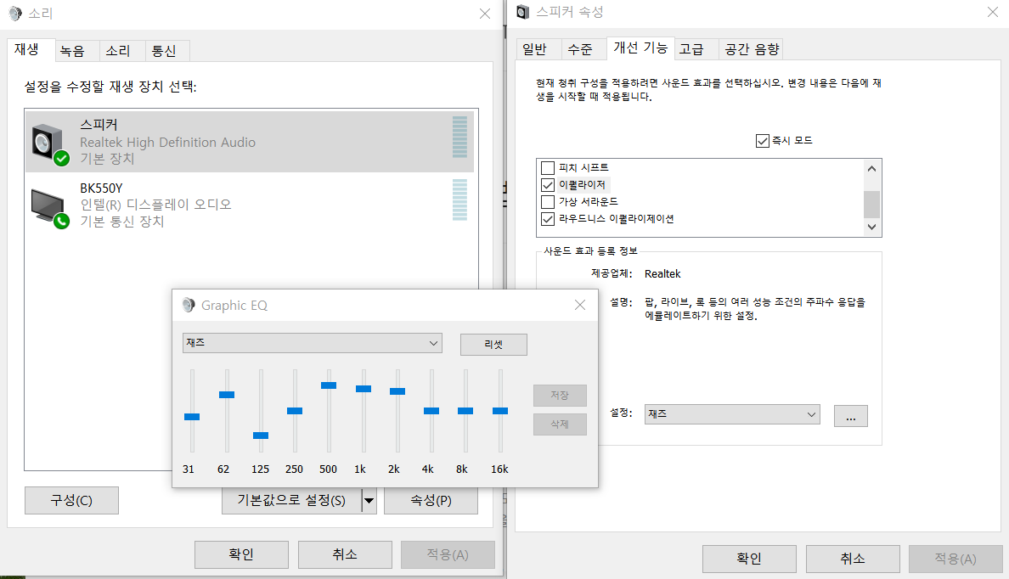Click the 1k EQ slider handle
The width and height of the screenshot is (1009, 579).
[364, 389]
